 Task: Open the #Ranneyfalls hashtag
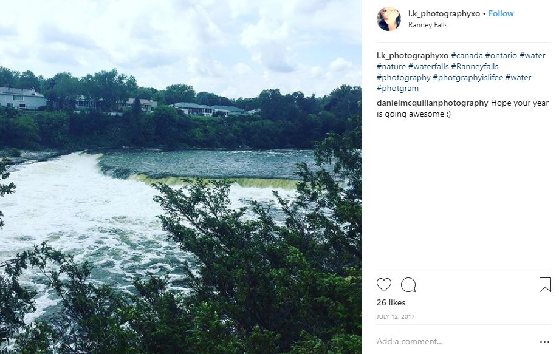point(475,67)
